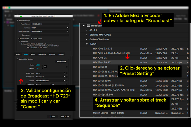Select the Match Source - High bitrate preset

[109, 113]
